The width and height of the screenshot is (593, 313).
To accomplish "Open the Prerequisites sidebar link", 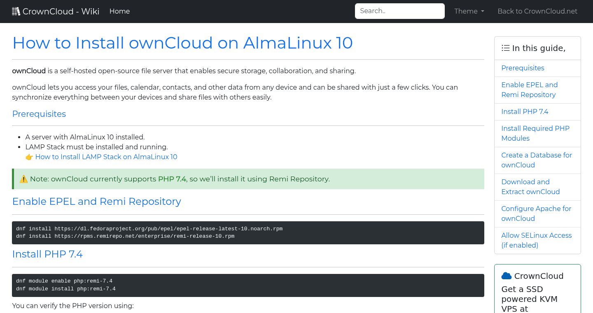I will coord(523,68).
